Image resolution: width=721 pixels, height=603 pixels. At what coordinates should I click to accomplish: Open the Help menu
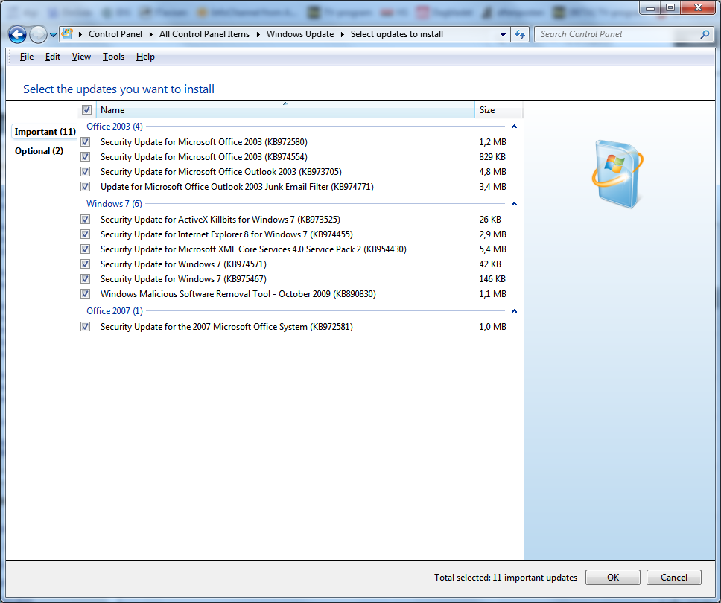tap(145, 57)
